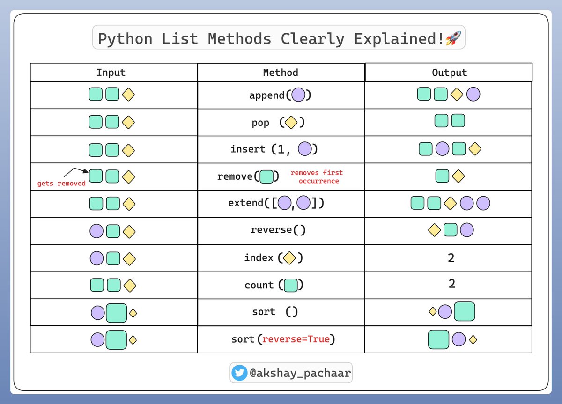
Task: Click the yellow diamond in count input row
Action: point(129,285)
